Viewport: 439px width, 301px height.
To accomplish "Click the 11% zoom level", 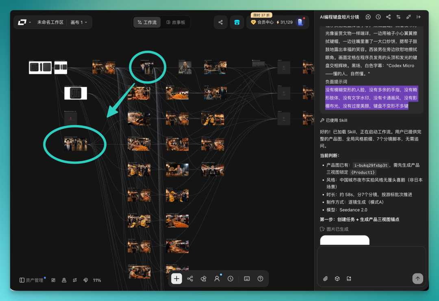I will pyautogui.click(x=97, y=280).
